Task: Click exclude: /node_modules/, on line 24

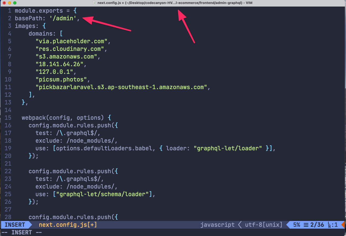Action: [x=77, y=186]
